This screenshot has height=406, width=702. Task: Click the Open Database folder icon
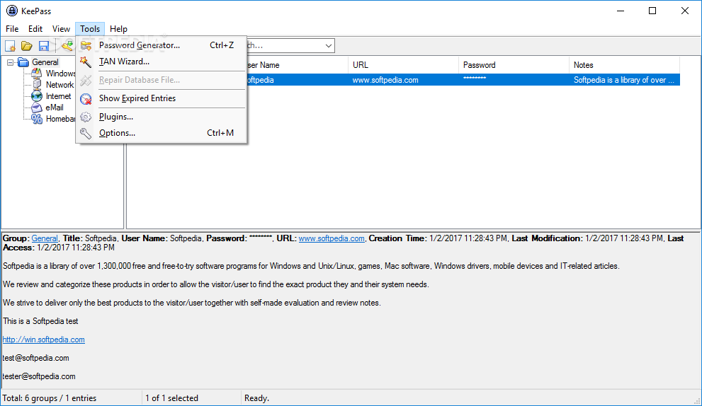pos(27,45)
